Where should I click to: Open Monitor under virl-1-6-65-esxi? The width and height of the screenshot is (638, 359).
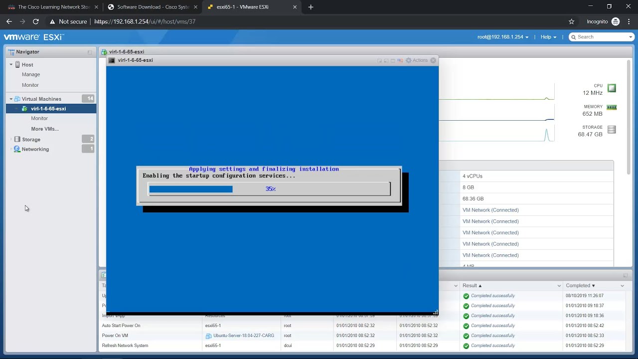point(39,119)
